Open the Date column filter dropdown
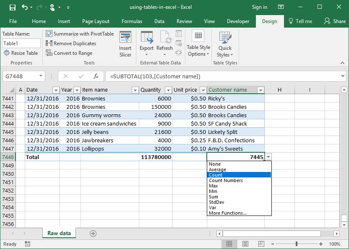Image resolution: width=349 pixels, height=249 pixels. coord(56,90)
